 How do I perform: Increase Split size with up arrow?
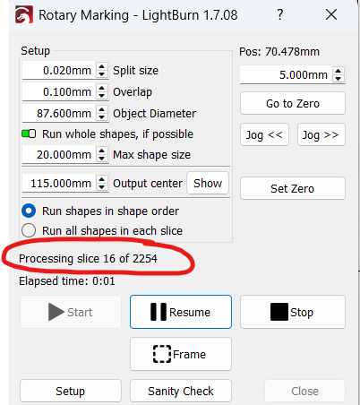pos(102,67)
